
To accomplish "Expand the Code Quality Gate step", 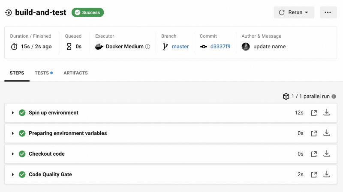I will (13, 174).
